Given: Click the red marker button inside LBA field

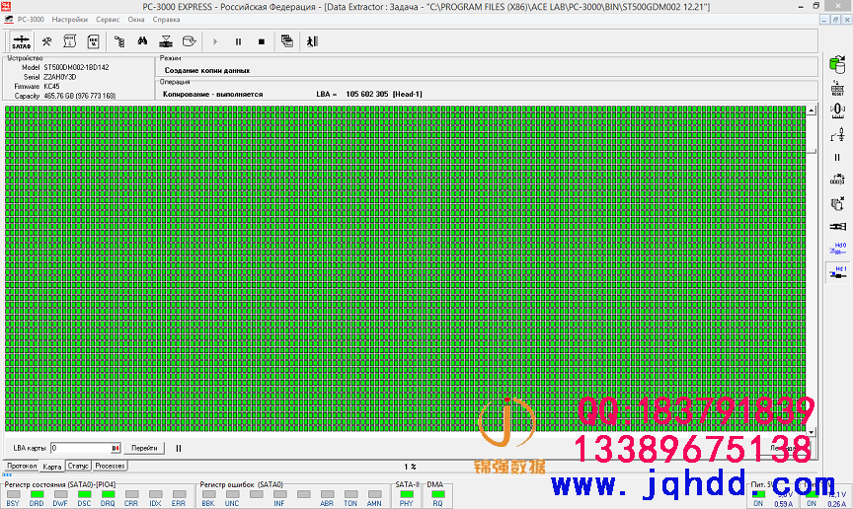Looking at the screenshot, I should pos(116,448).
